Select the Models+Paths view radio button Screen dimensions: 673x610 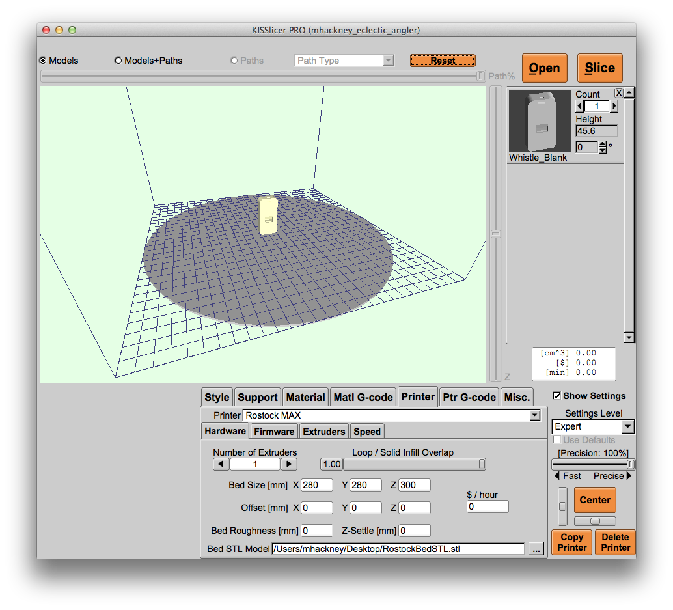pos(118,61)
